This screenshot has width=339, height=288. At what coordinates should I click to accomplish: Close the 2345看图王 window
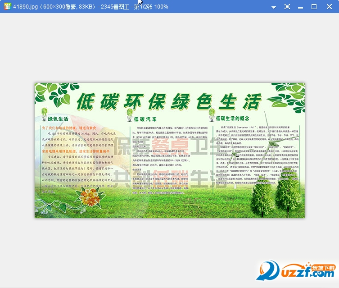click(329, 7)
